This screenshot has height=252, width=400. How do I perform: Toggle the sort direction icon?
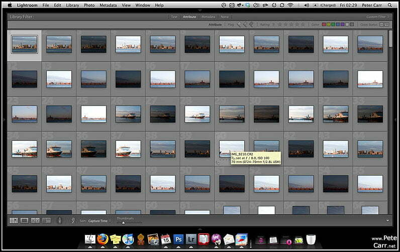pyautogui.click(x=73, y=220)
